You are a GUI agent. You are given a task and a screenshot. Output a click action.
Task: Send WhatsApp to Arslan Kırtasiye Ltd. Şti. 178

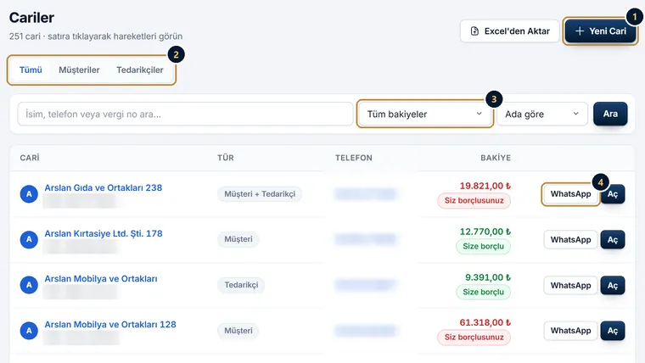tap(570, 240)
